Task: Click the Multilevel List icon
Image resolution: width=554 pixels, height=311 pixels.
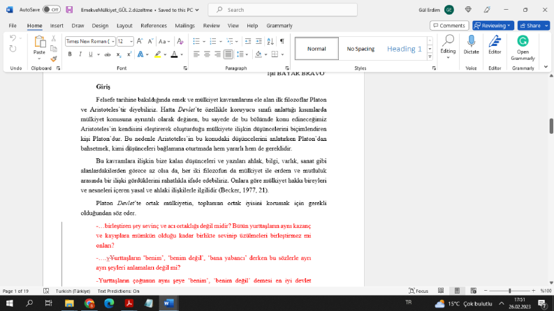Action: point(230,41)
